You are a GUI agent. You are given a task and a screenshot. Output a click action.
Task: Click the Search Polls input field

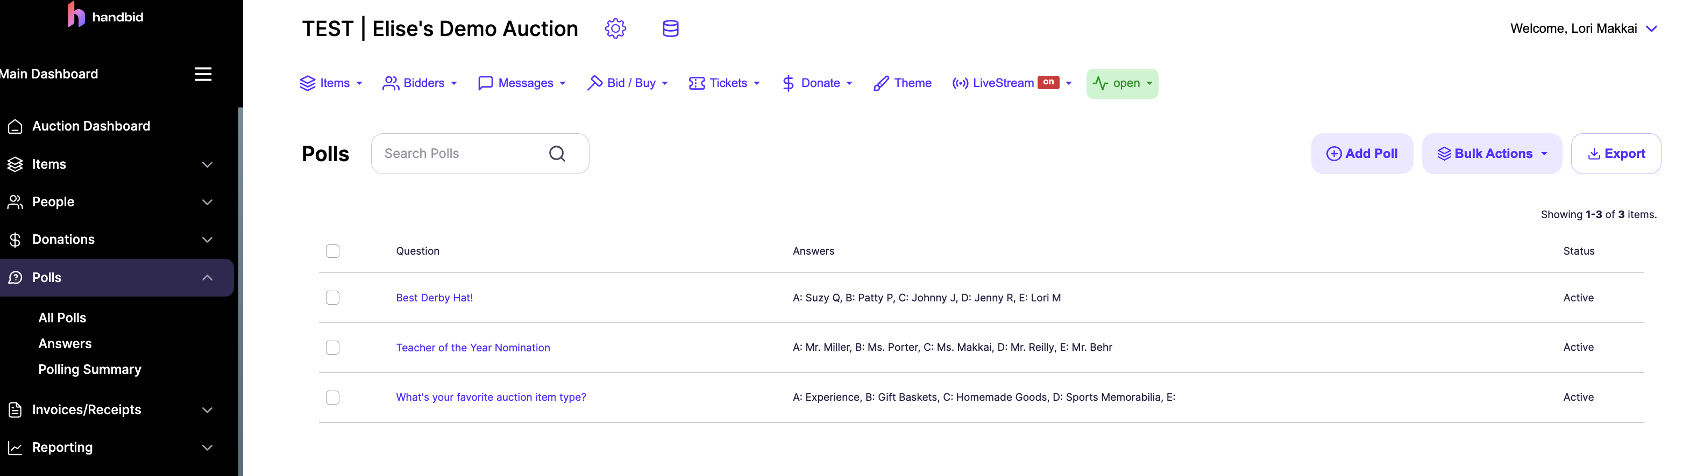(480, 154)
